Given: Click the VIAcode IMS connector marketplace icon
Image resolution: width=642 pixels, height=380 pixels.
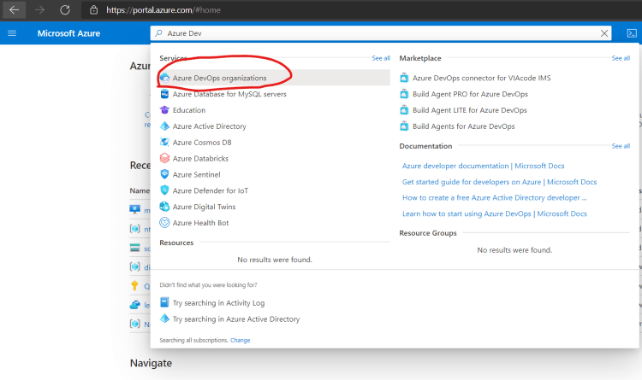Looking at the screenshot, I should 404,78.
